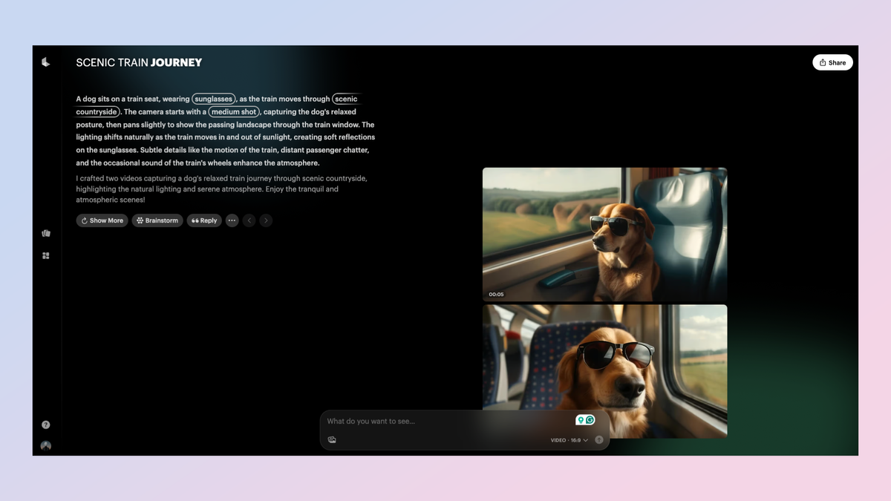Click the previous response chevron
The image size is (891, 501).
pyautogui.click(x=249, y=220)
